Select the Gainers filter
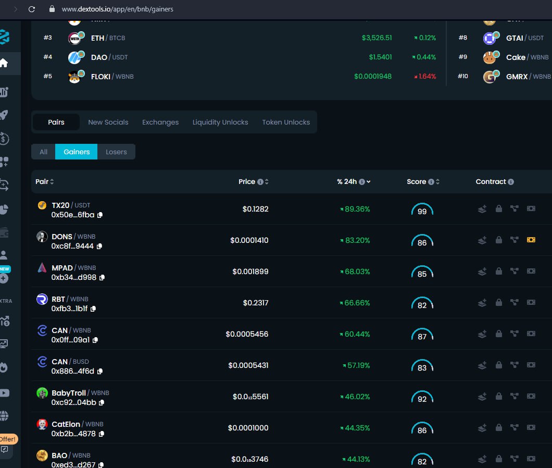Image resolution: width=552 pixels, height=468 pixels. pyautogui.click(x=77, y=152)
